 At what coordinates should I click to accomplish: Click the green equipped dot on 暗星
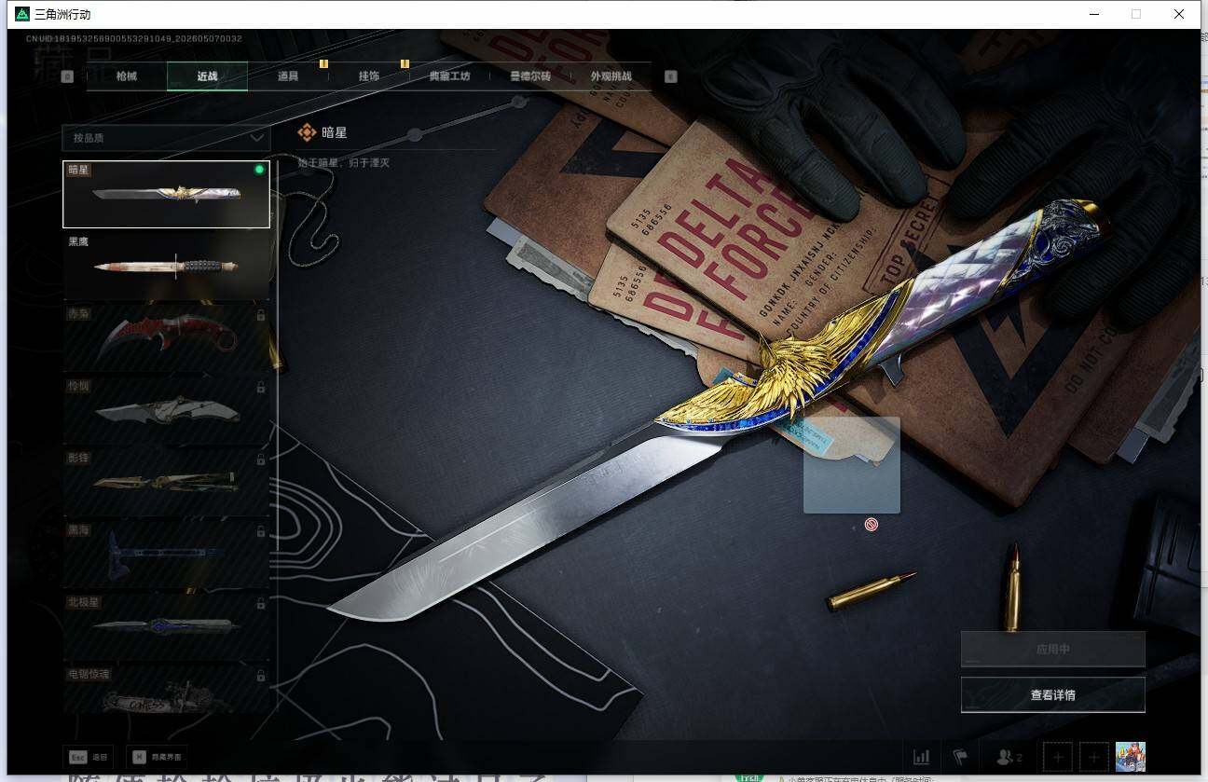coord(259,170)
